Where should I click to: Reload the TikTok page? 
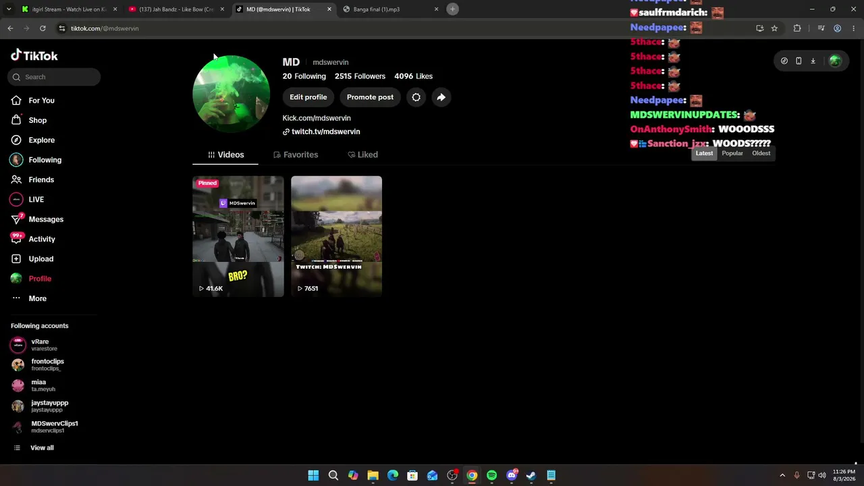(x=43, y=28)
